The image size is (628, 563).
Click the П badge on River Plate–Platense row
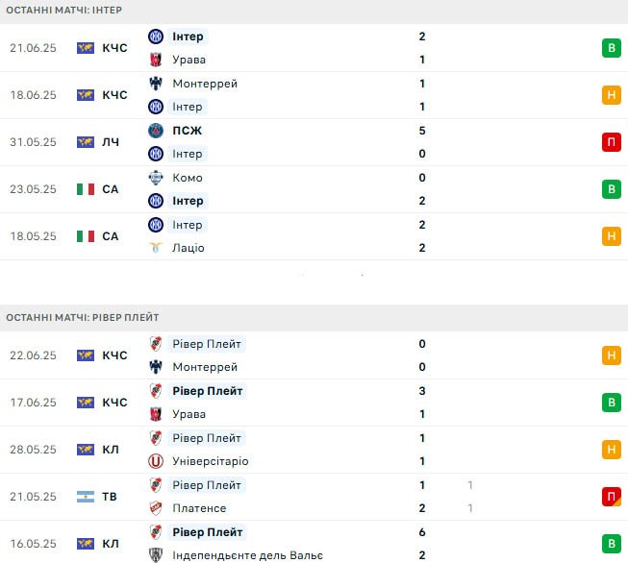coord(612,497)
